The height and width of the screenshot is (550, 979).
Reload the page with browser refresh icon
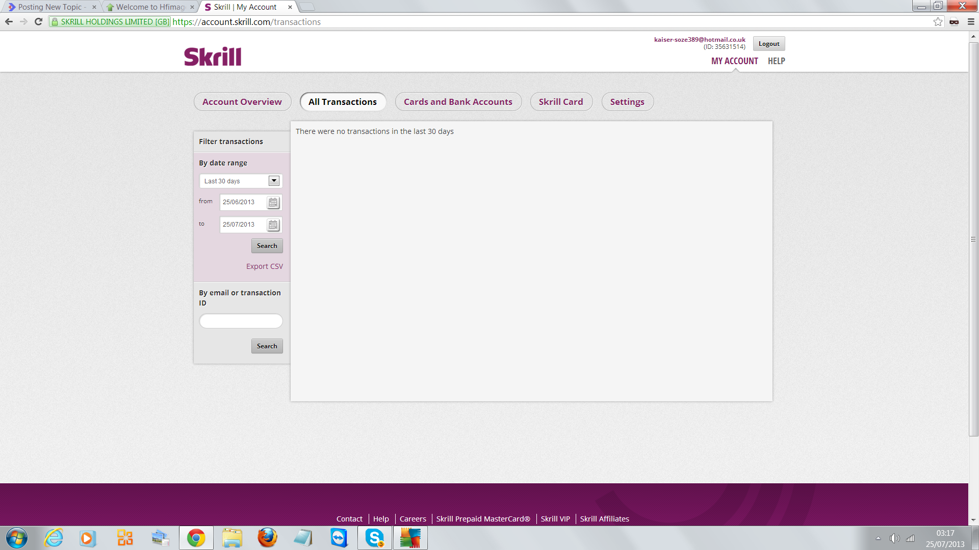tap(38, 22)
